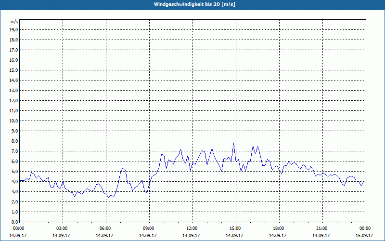
Task: Select the 18,0 y-axis label
Action: (13, 40)
